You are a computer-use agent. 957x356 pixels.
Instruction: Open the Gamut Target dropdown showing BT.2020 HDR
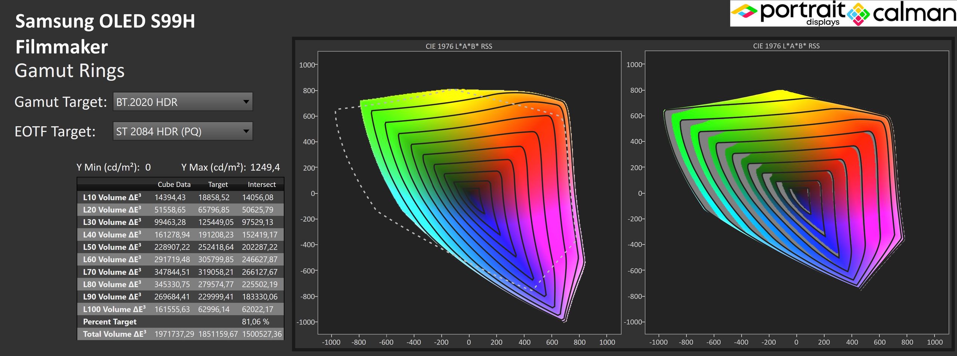tap(183, 102)
